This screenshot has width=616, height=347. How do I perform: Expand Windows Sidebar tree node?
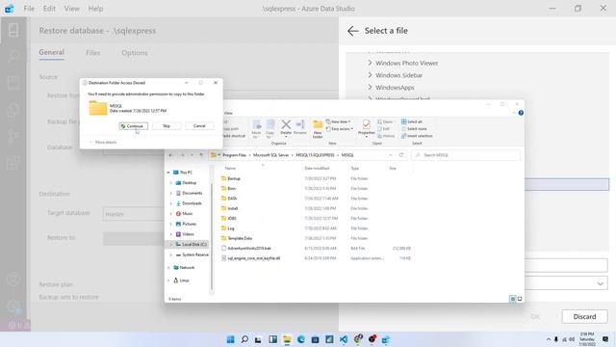[370, 75]
